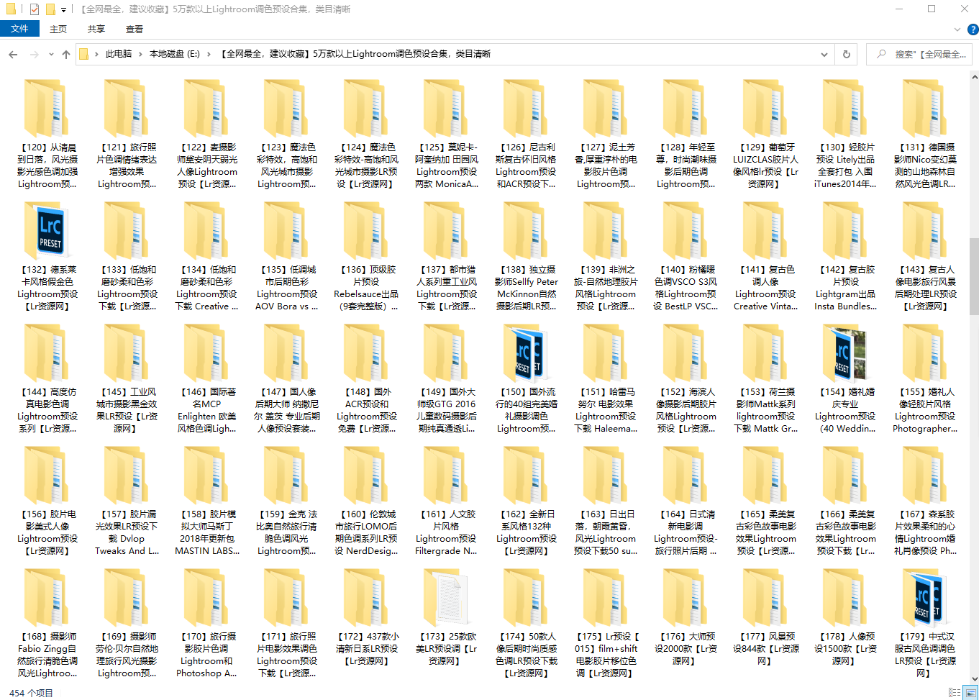Select folder 【140】粉橘暖色调VSCO
979x700 pixels.
(686, 256)
